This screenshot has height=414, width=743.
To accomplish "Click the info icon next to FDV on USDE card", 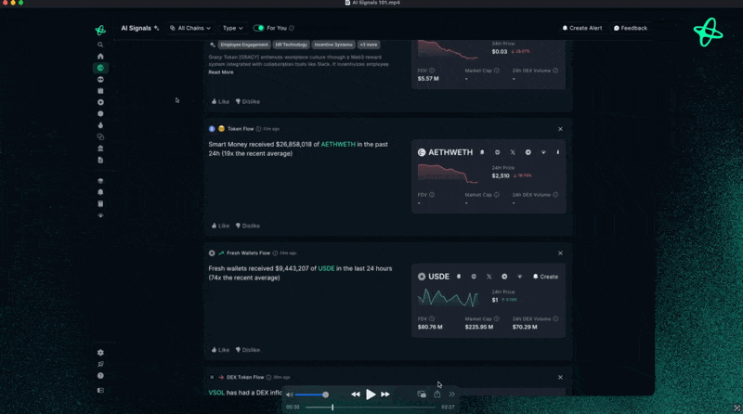I will click(432, 318).
